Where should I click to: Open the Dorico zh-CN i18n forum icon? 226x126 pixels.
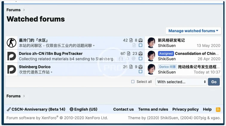pos(12,56)
